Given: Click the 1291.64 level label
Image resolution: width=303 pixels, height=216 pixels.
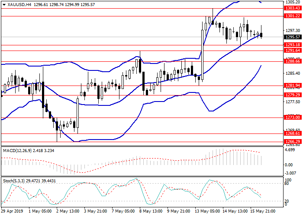Looking at the screenshot, I should [293, 51].
